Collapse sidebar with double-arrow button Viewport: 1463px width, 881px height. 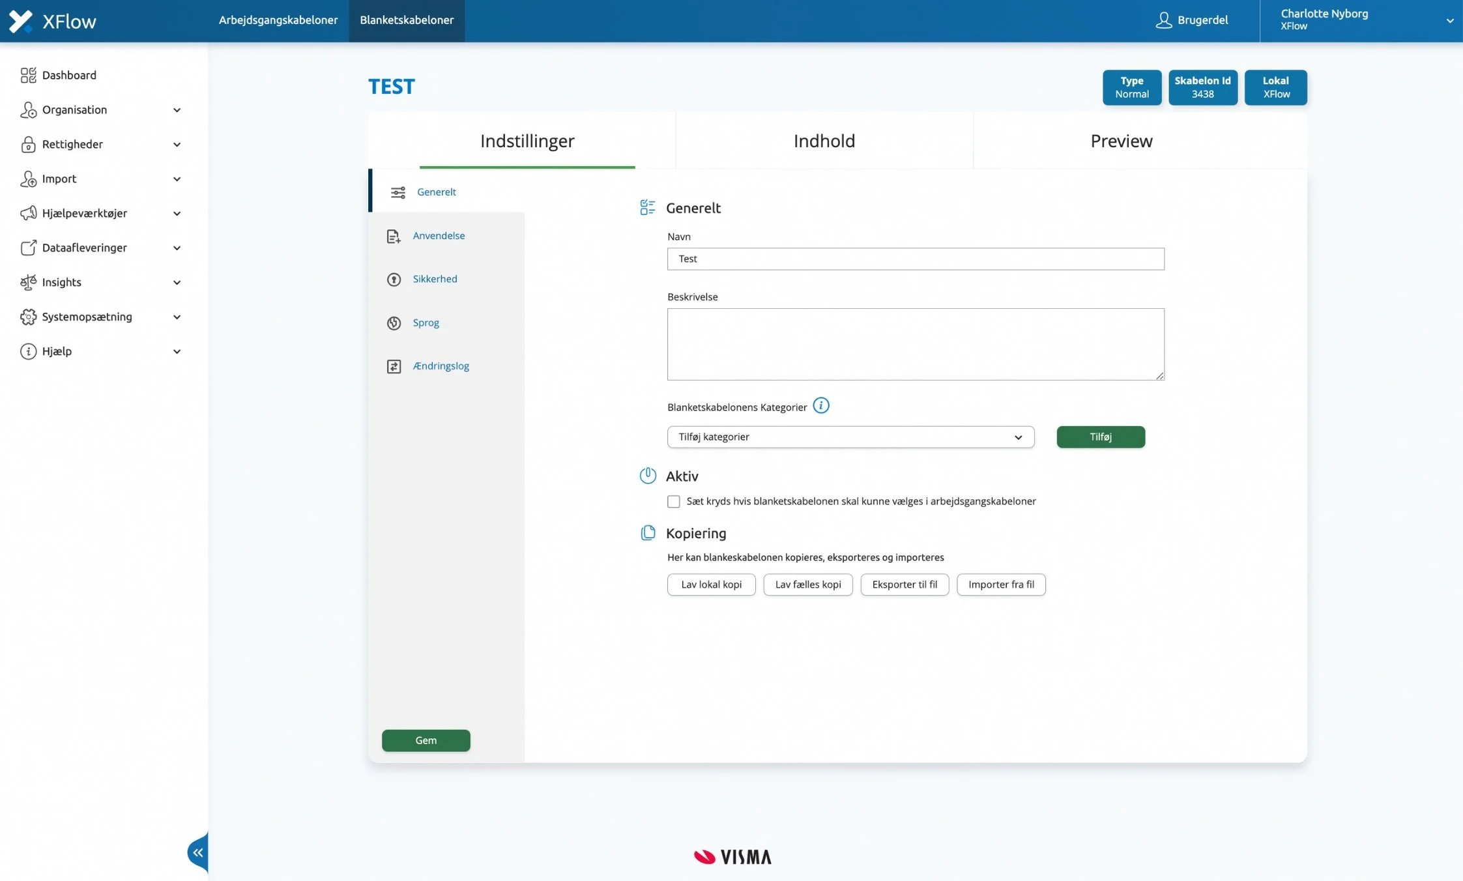coord(197,852)
